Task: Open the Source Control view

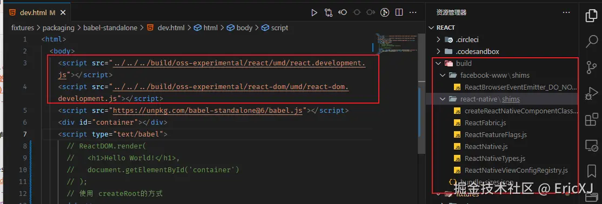Action: tap(591, 67)
